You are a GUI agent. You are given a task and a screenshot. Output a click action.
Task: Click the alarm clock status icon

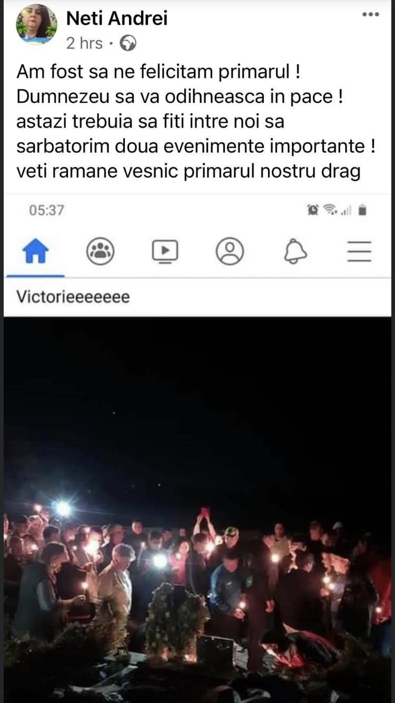click(x=313, y=210)
